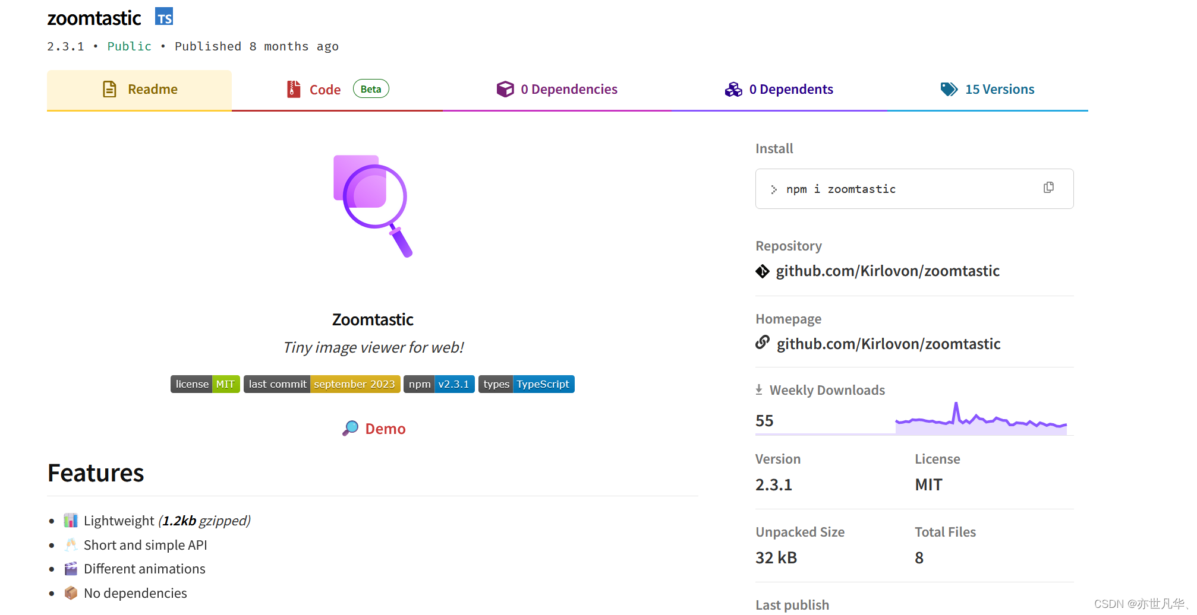Image resolution: width=1197 pixels, height=615 pixels.
Task: Click the npm v2.3.1 badge
Action: (439, 384)
